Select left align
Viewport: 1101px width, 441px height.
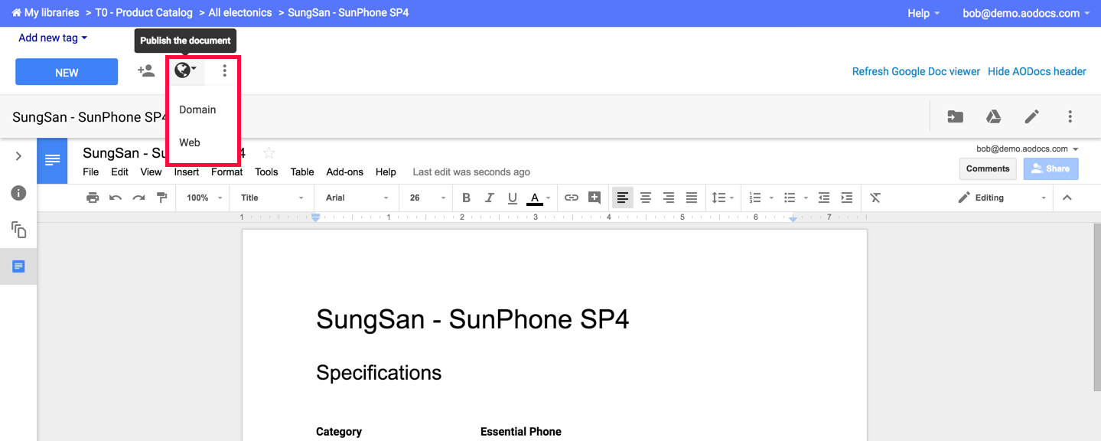pos(623,198)
